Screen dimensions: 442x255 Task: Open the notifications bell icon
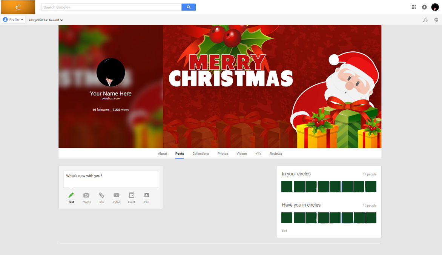tap(424, 7)
